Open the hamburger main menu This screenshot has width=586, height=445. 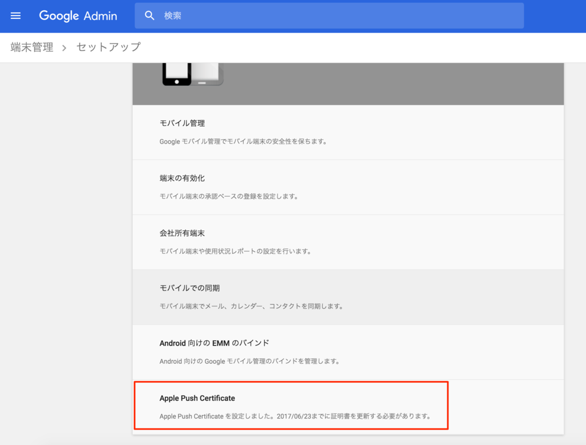(x=15, y=15)
